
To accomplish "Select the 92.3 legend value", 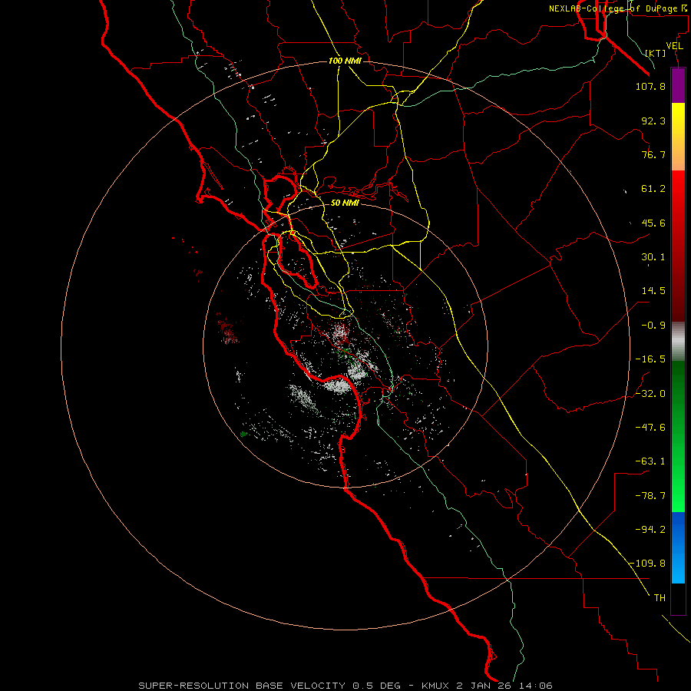I will [x=653, y=121].
